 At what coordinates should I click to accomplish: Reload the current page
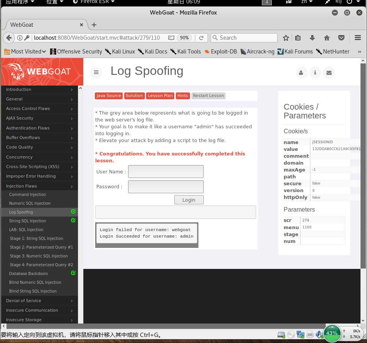pyautogui.click(x=201, y=38)
